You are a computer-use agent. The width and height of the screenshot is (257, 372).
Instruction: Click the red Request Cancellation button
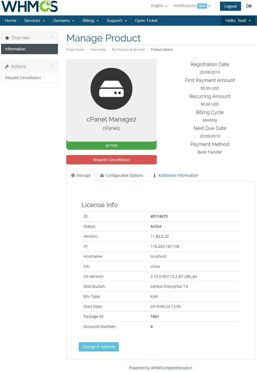pos(111,160)
